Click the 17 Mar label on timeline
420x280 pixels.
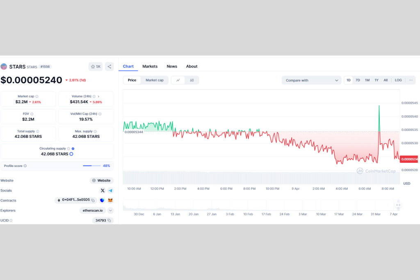pos(339,214)
